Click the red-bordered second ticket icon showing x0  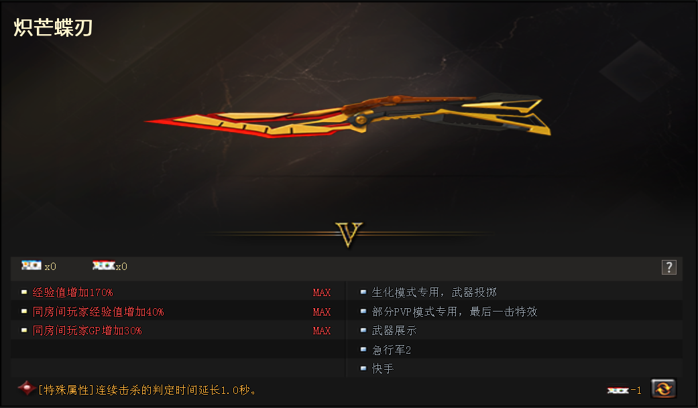pyautogui.click(x=103, y=265)
